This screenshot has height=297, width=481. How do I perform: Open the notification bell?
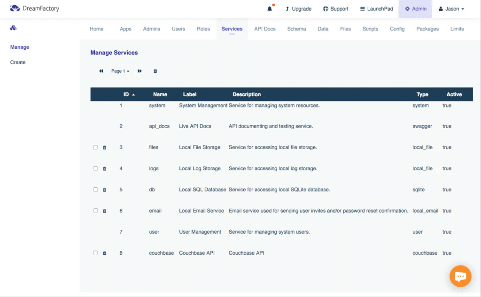[x=269, y=8]
